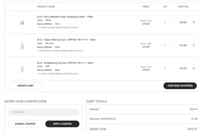Open the Dr.G R.E.D Blemish Clear Soothing Cream link

click(x=65, y=17)
